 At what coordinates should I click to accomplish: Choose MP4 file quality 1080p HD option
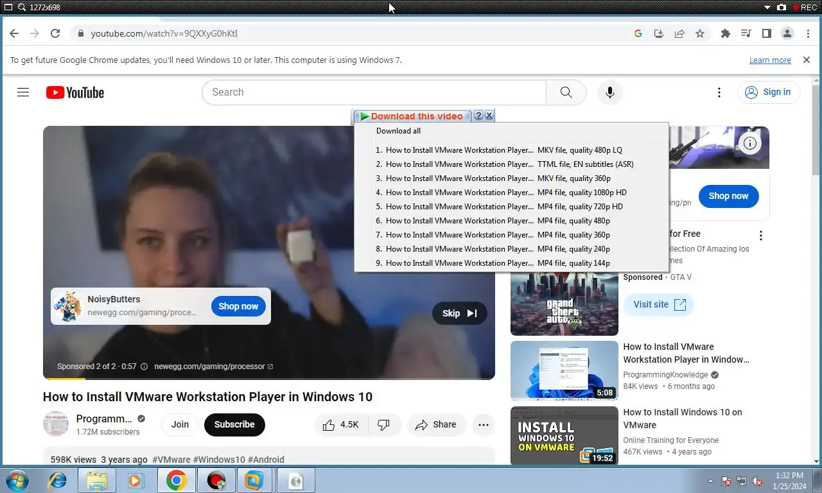click(511, 193)
